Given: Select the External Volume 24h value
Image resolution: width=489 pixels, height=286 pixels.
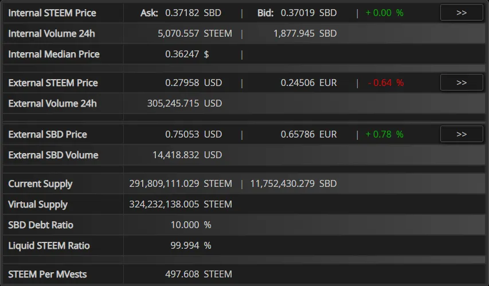Looking at the screenshot, I should (173, 103).
